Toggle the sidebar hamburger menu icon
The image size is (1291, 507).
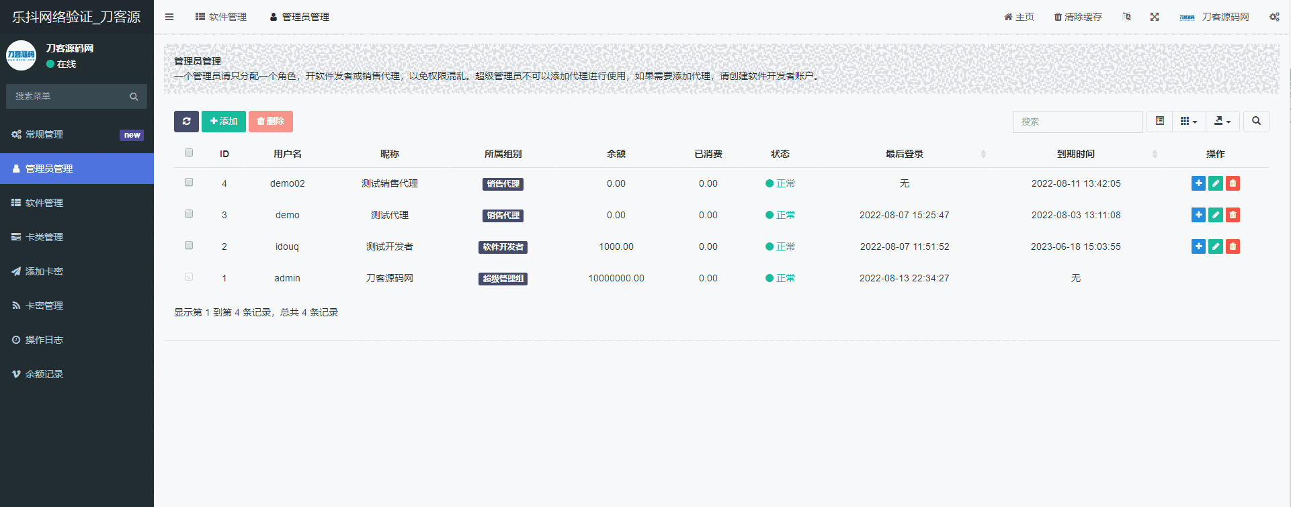tap(169, 17)
